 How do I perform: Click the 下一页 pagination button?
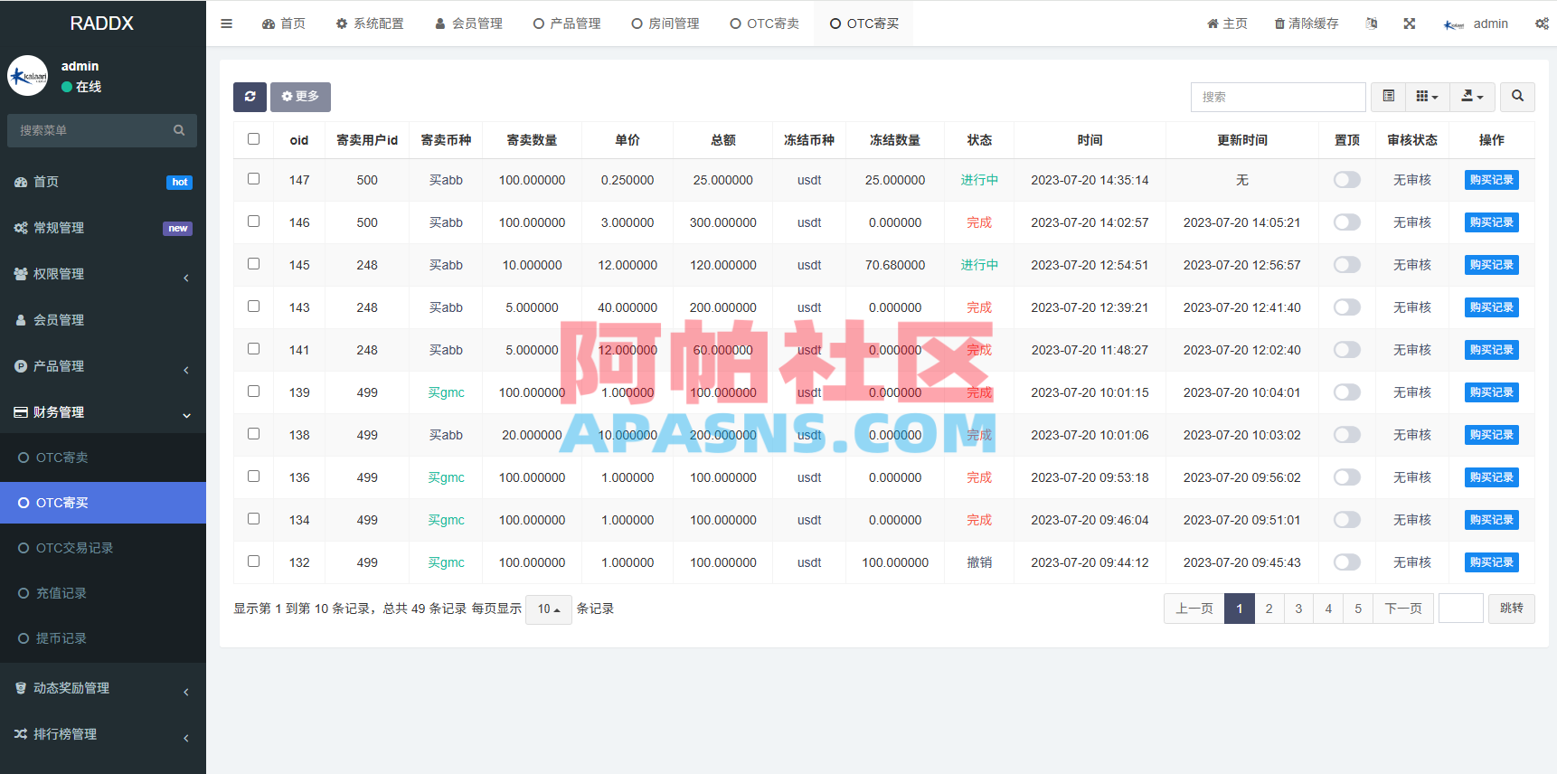1403,609
